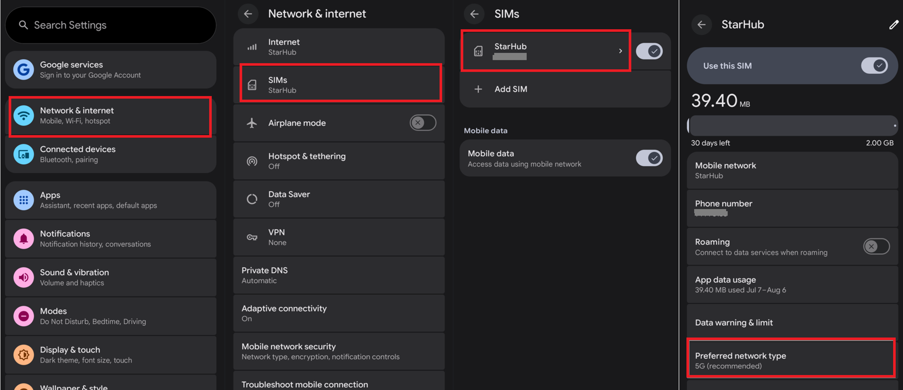This screenshot has width=903, height=390.
Task: Open Data Saver settings
Action: [339, 199]
